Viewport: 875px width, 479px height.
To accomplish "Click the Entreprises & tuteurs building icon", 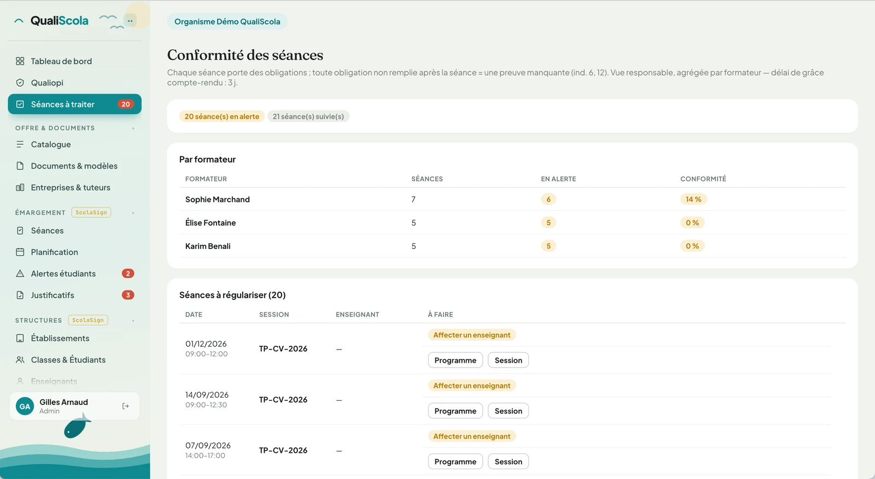I will [20, 187].
